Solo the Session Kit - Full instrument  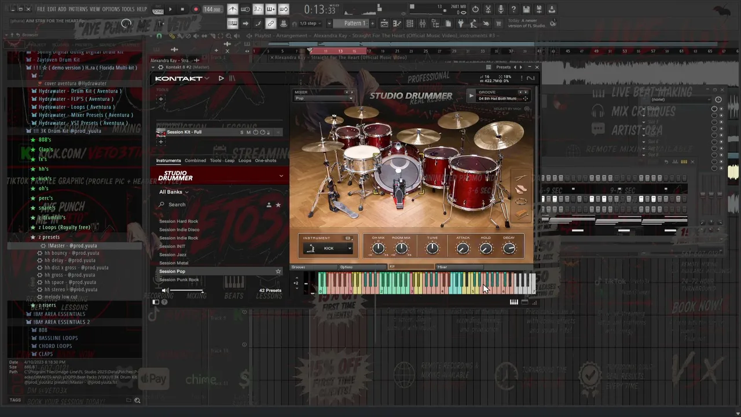(x=242, y=132)
